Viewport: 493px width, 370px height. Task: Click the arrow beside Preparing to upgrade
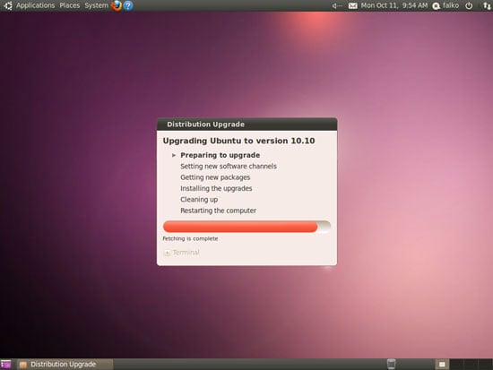pos(174,155)
